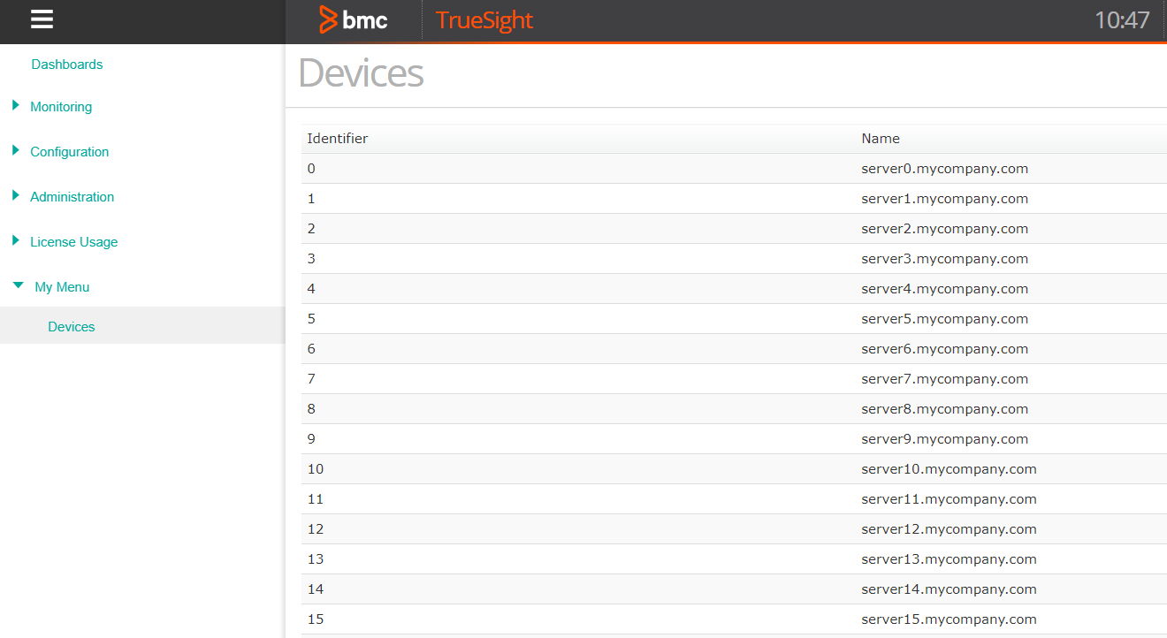Open server10.mycompany.com device entry
This screenshot has height=638, width=1167.
(949, 468)
